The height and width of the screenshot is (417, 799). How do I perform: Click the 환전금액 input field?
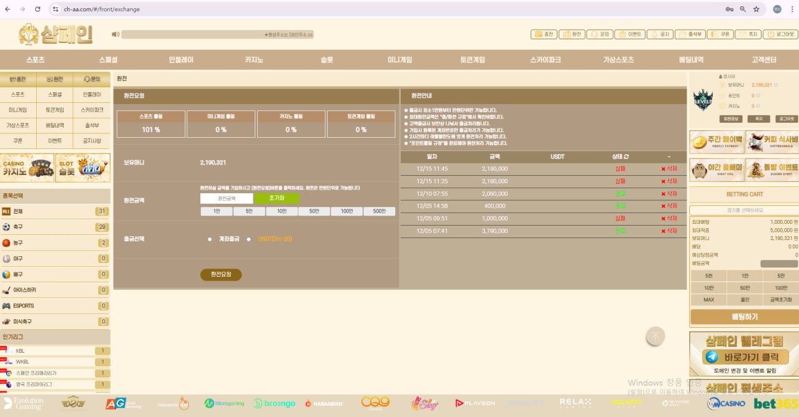[x=227, y=198]
